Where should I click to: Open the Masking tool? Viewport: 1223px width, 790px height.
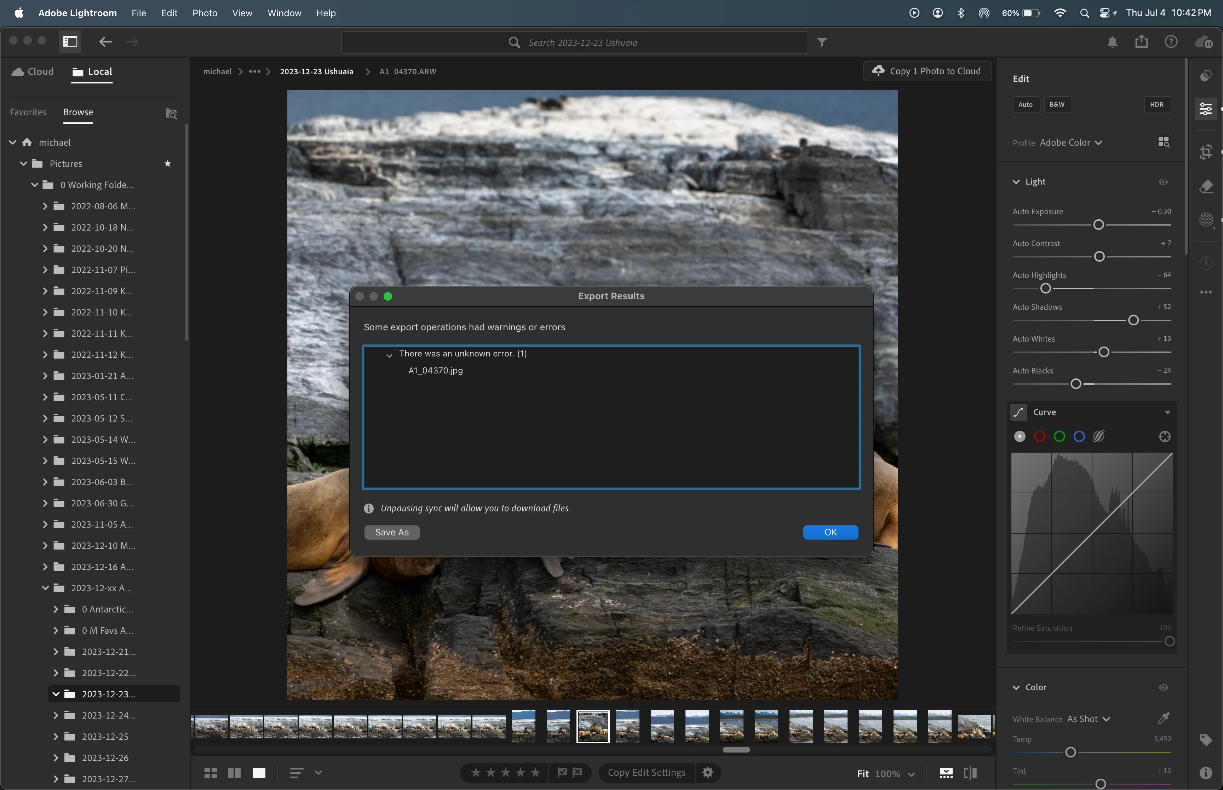[x=1206, y=220]
